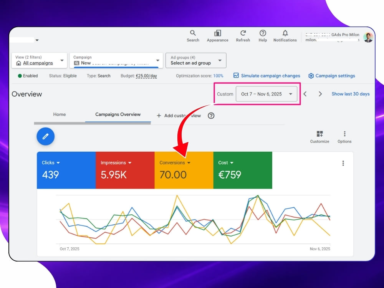Screen dimensions: 384x288
Task: Open the Cost metric dropdown
Action: [x=226, y=162]
